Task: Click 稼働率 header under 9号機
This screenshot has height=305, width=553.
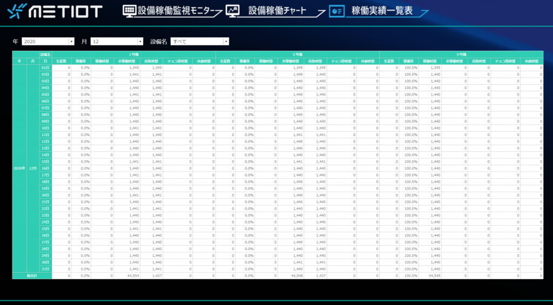Action: [x=409, y=61]
